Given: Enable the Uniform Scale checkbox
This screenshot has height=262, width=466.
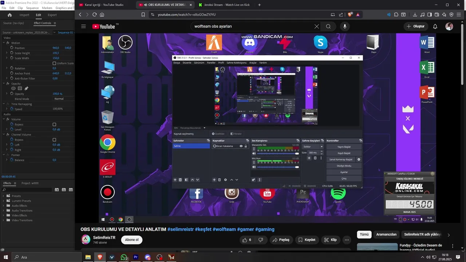Looking at the screenshot, I should coord(54,63).
